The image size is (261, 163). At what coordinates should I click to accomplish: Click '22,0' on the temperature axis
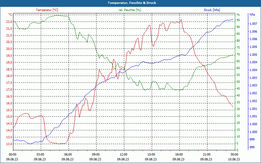point(9,22)
